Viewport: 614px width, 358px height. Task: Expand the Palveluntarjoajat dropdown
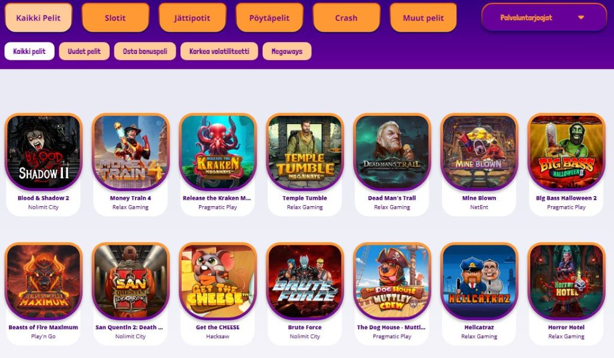tap(544, 17)
